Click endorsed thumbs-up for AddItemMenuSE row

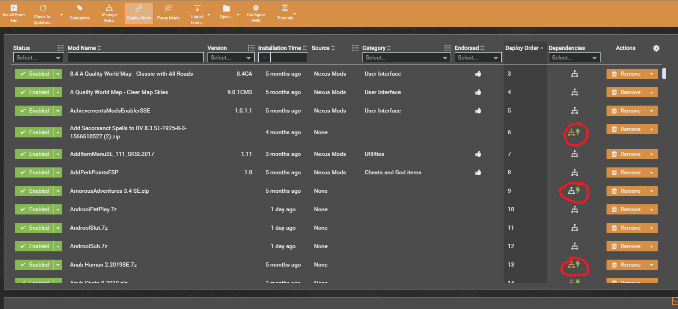coord(478,154)
